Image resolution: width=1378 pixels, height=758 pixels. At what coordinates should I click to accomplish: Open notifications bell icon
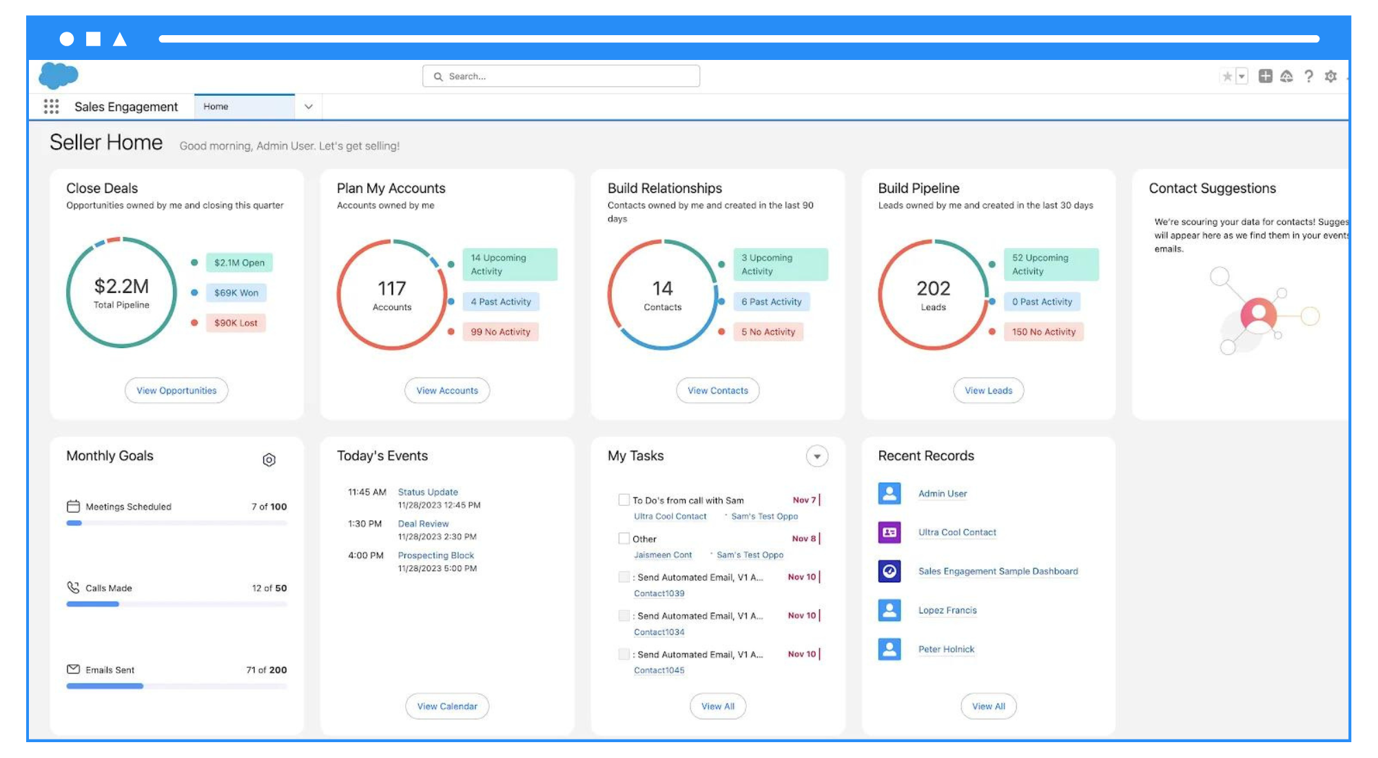[1286, 76]
